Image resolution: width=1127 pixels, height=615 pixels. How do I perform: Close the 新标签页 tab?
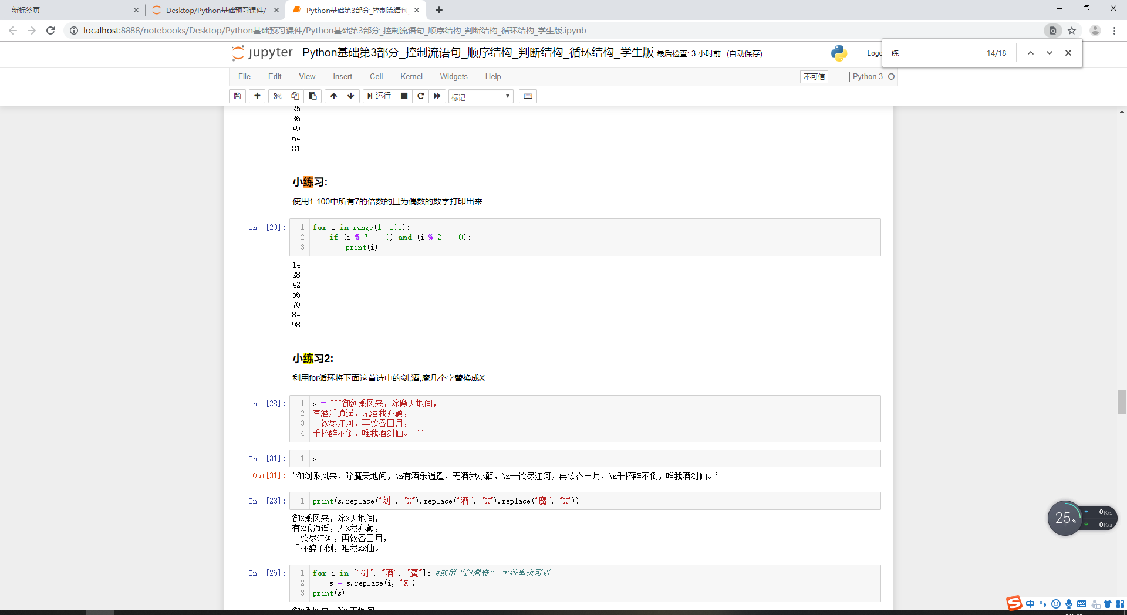[x=136, y=10]
